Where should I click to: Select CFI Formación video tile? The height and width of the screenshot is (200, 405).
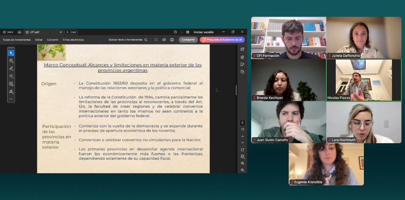coord(288,37)
